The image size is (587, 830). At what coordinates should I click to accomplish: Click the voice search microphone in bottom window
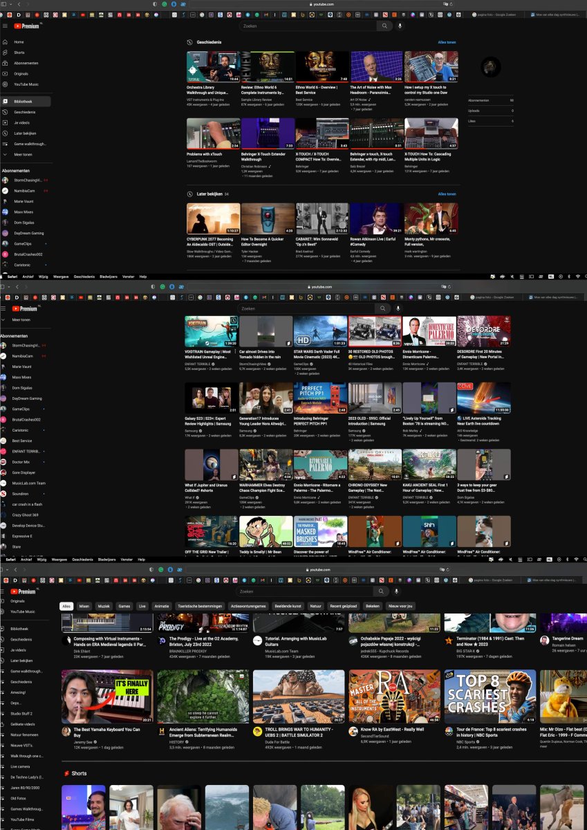pos(396,591)
